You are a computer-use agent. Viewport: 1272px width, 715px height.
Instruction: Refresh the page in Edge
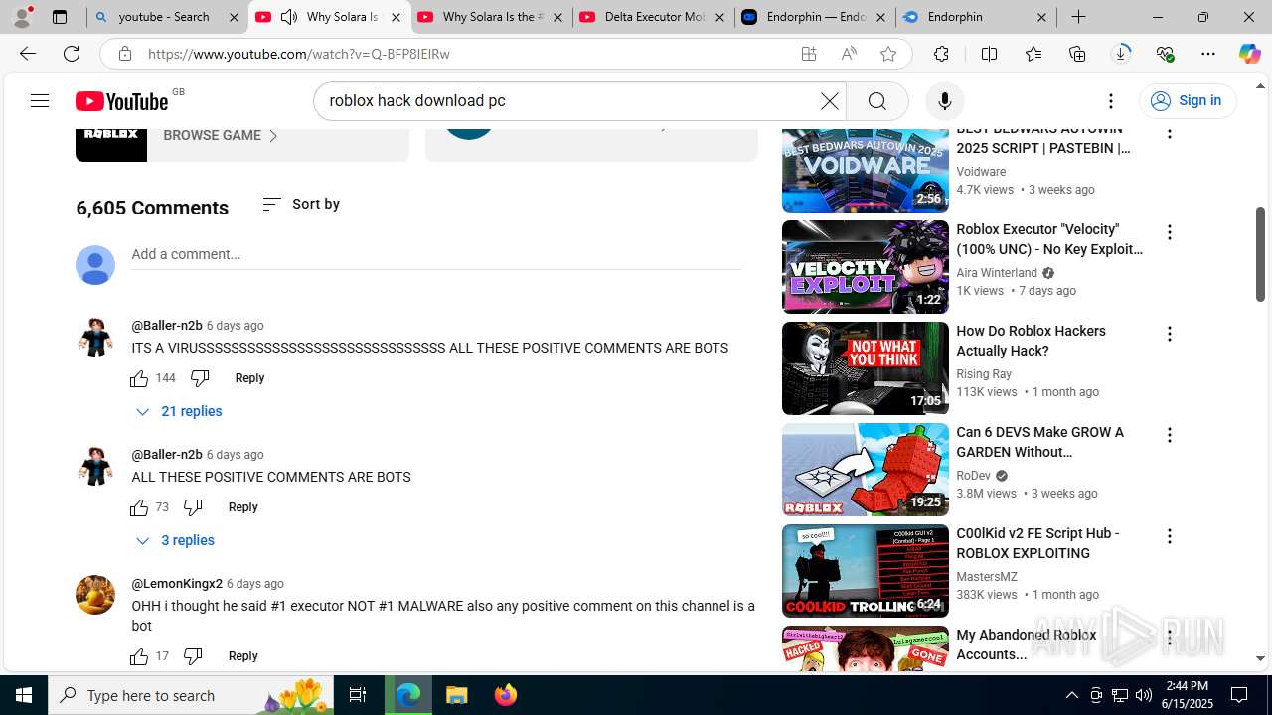pos(72,54)
